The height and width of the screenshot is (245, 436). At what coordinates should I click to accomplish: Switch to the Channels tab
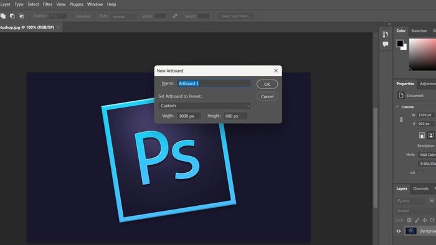420,188
